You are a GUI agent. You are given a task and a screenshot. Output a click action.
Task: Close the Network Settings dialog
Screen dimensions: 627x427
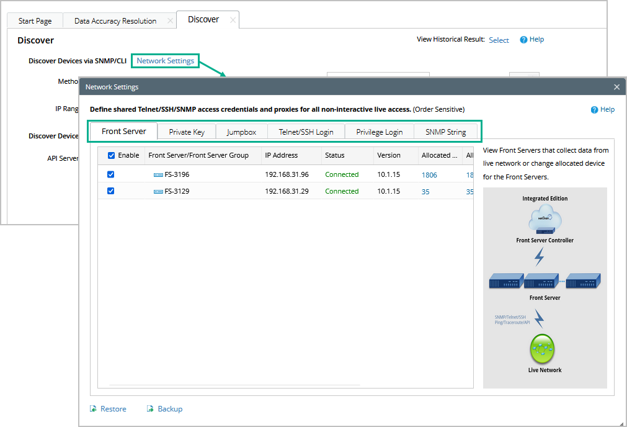click(616, 87)
